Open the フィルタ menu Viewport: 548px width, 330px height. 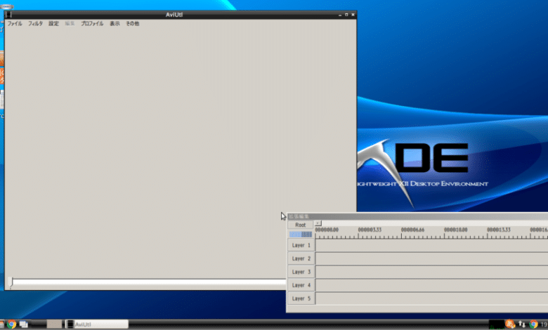[35, 24]
